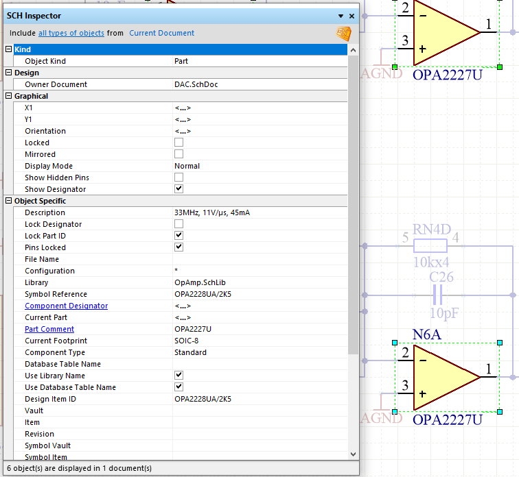Click the Display Mode value 'Normal'

259,166
